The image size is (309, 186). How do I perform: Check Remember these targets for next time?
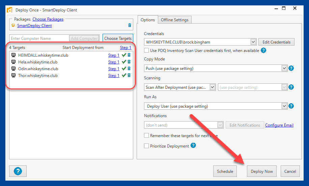(146, 135)
